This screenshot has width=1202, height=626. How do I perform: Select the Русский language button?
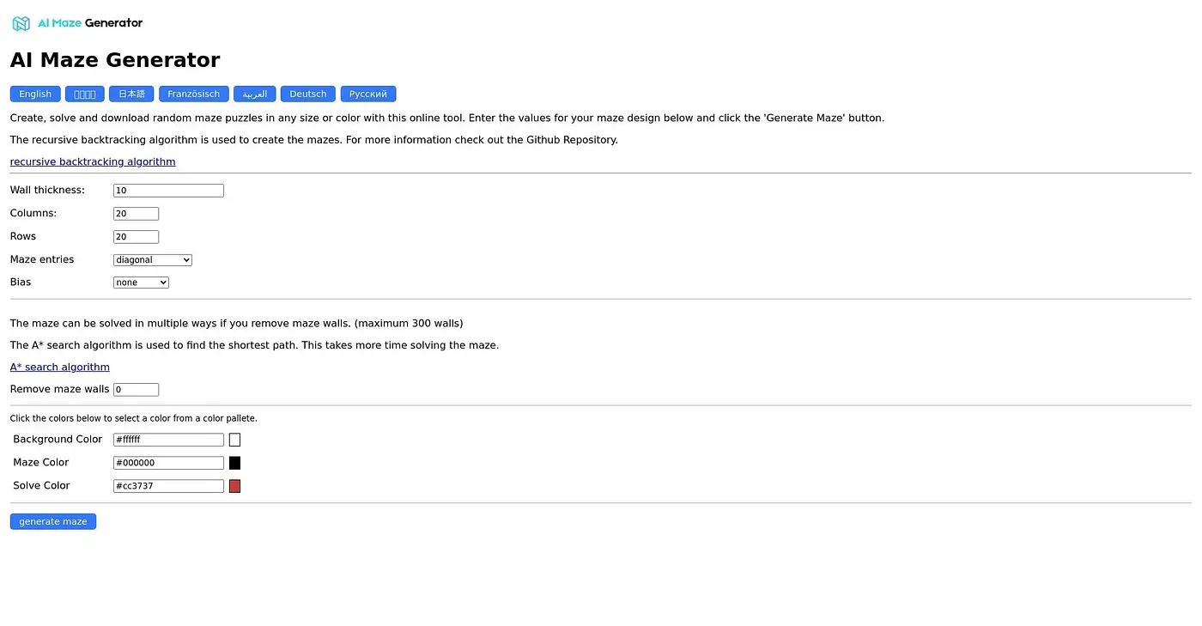pyautogui.click(x=368, y=94)
